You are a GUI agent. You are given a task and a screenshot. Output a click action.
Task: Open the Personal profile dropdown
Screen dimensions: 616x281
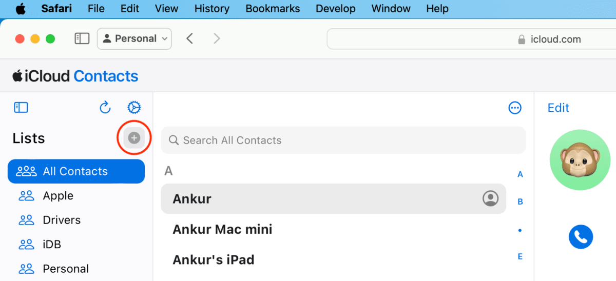coord(134,39)
